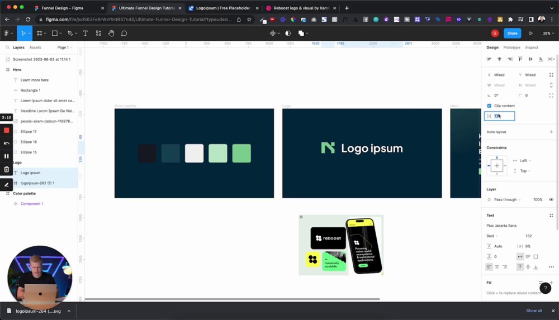Image resolution: width=559 pixels, height=320 pixels.
Task: Open the zoom level 26% dropdown
Action: point(548,33)
